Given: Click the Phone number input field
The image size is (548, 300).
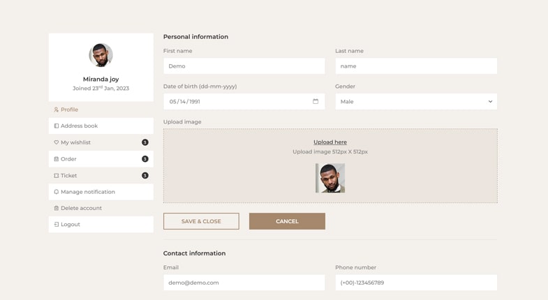Looking at the screenshot, I should point(416,283).
